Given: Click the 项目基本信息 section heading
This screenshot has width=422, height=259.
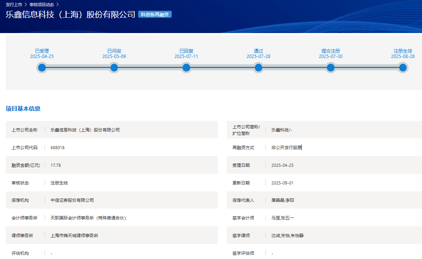Looking at the screenshot, I should 23,109.
